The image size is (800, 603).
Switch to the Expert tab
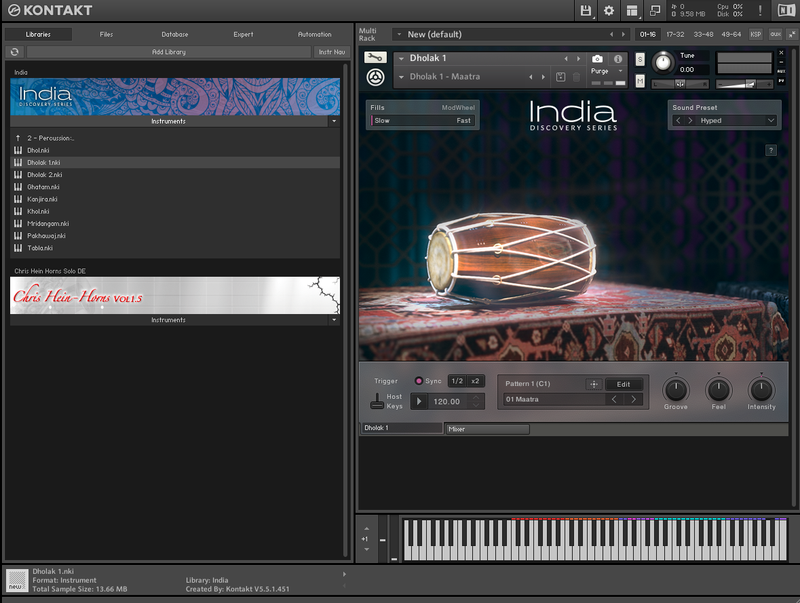click(x=244, y=34)
